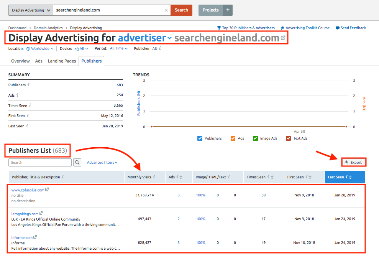Click the orange Search button
Screen dimensions: 379x257
point(181,10)
